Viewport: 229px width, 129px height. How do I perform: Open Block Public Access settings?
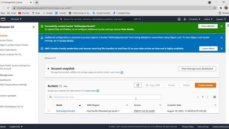(15, 67)
